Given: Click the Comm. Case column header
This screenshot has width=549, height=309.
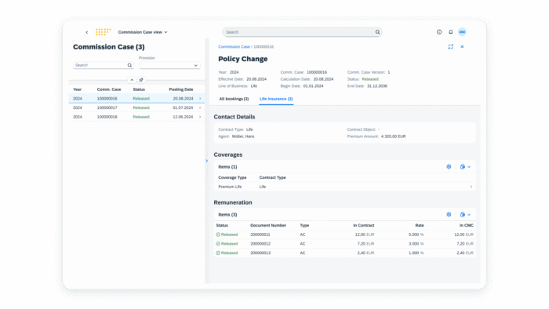Looking at the screenshot, I should pyautogui.click(x=109, y=89).
